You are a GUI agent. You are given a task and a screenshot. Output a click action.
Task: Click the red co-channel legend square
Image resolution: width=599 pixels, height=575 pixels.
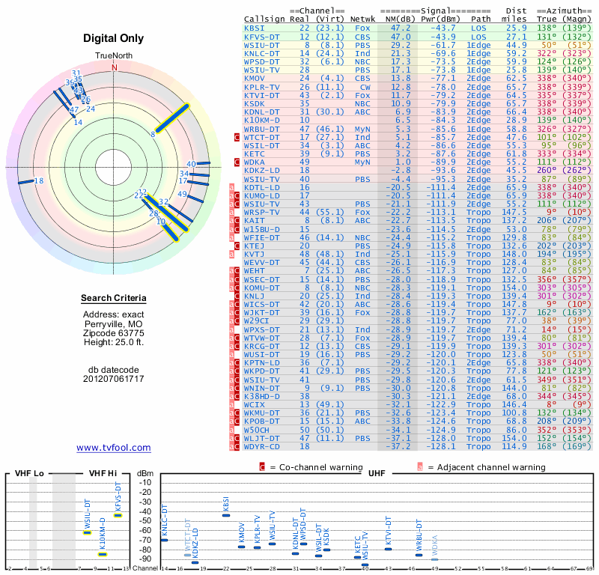coord(262,467)
